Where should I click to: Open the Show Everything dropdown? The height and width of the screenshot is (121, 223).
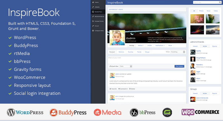[x=178, y=52]
